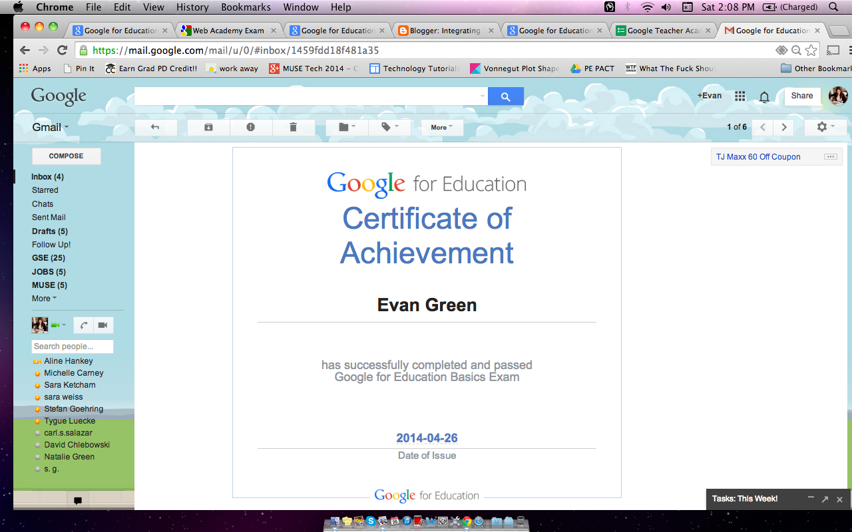This screenshot has height=532, width=852.
Task: Open the Bookmarks menu in the menu bar
Action: [x=245, y=7]
